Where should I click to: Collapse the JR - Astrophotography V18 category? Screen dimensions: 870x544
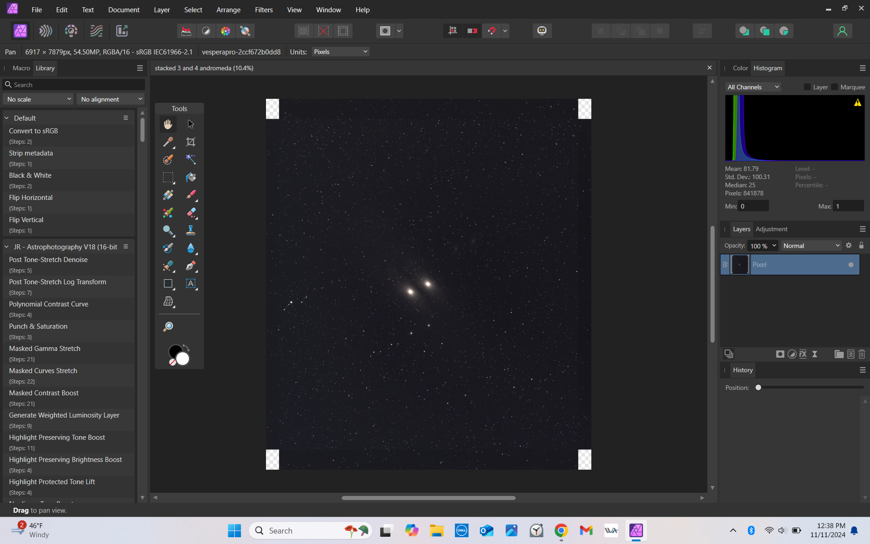click(7, 247)
